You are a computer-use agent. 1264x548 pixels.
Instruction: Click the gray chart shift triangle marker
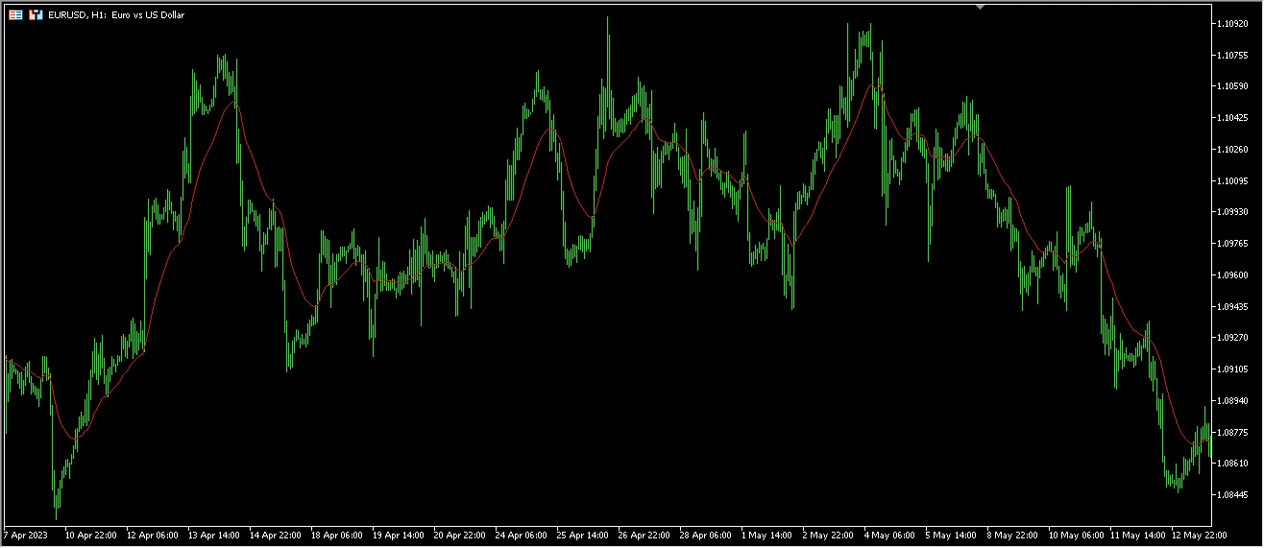[x=980, y=6]
